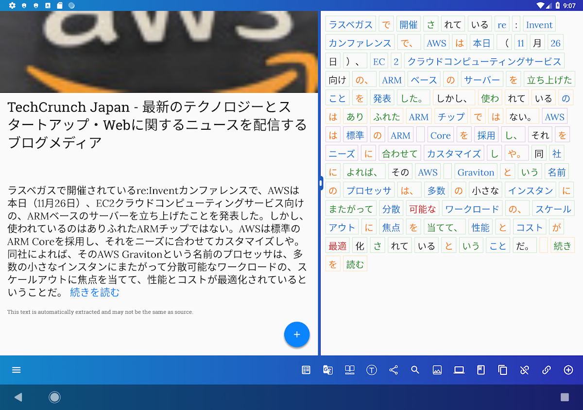This screenshot has width=583, height=410.
Task: Tap the broken link unlink icon
Action: (x=524, y=370)
